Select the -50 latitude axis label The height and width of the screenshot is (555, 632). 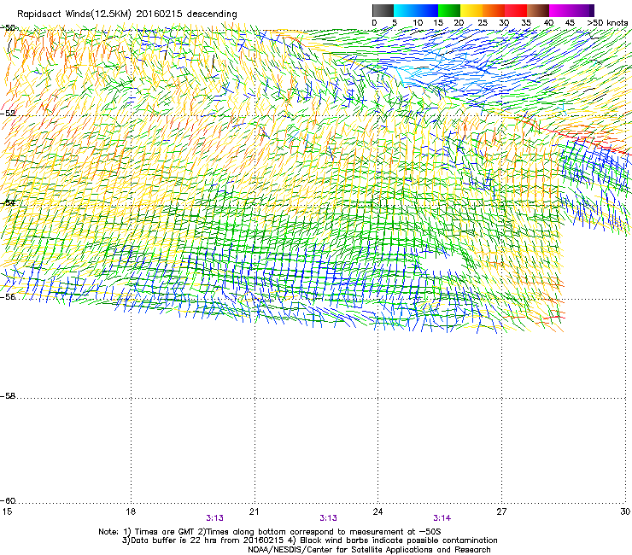coord(8,28)
